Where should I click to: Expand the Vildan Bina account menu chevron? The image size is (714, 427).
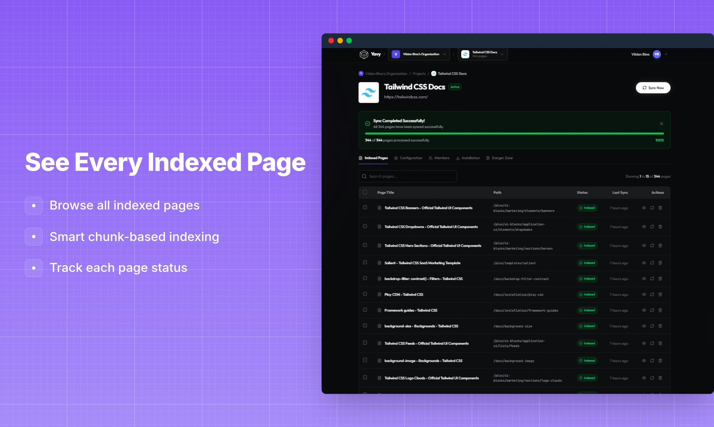(666, 54)
